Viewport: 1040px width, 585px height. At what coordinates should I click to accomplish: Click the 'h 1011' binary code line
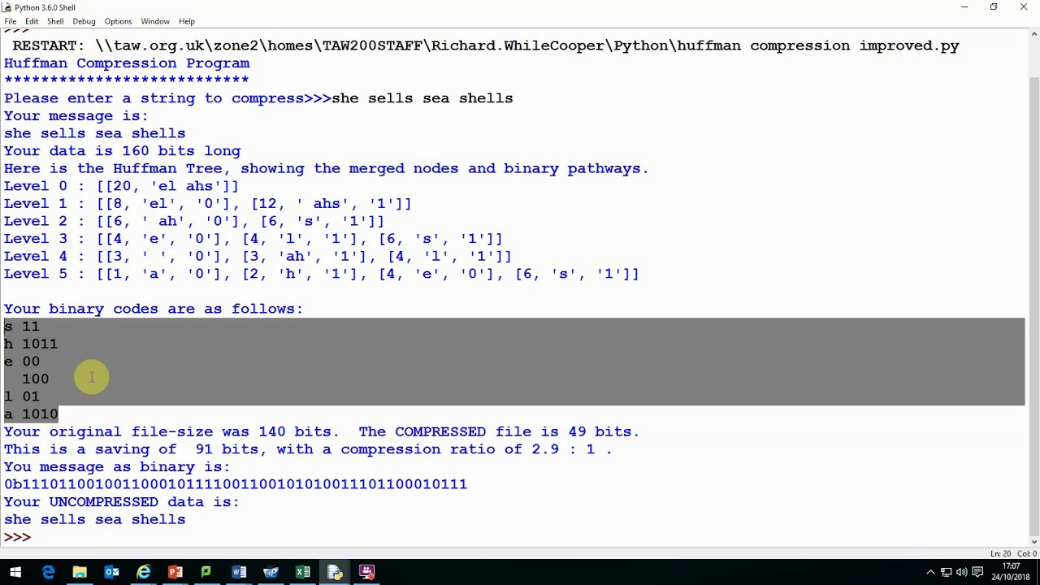[x=31, y=344]
